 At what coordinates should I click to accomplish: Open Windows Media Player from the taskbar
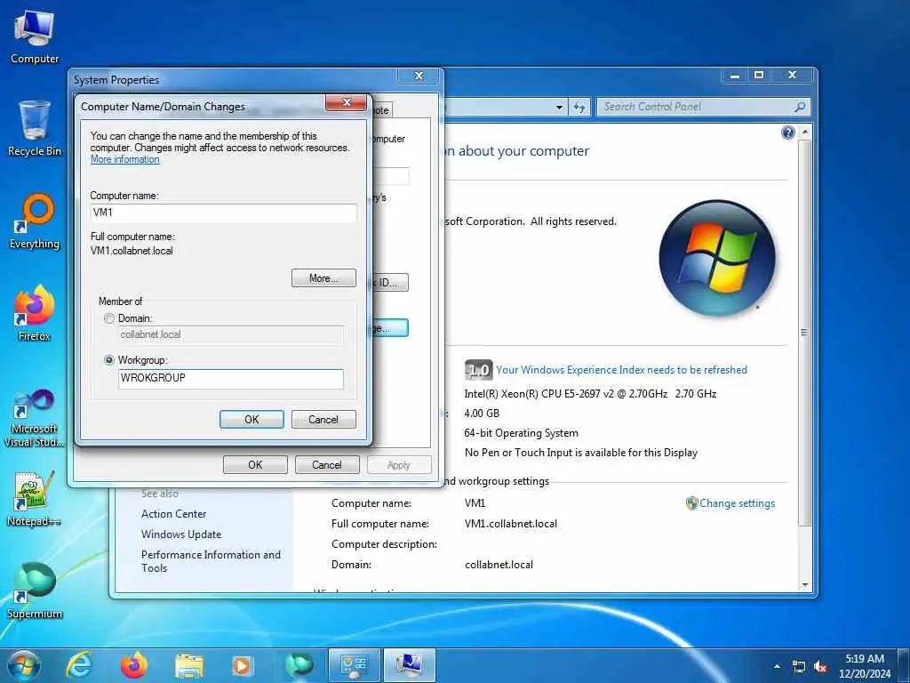tap(243, 665)
